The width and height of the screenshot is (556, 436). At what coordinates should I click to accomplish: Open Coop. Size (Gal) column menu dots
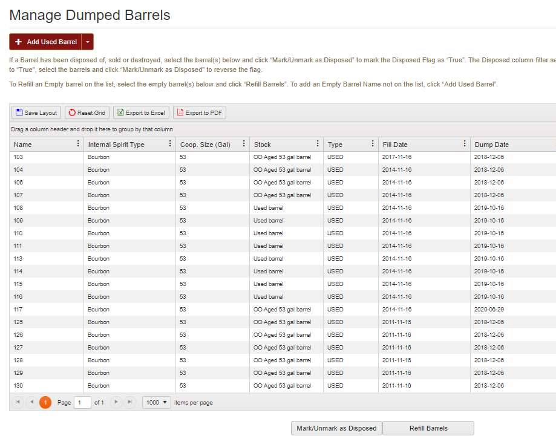244,143
